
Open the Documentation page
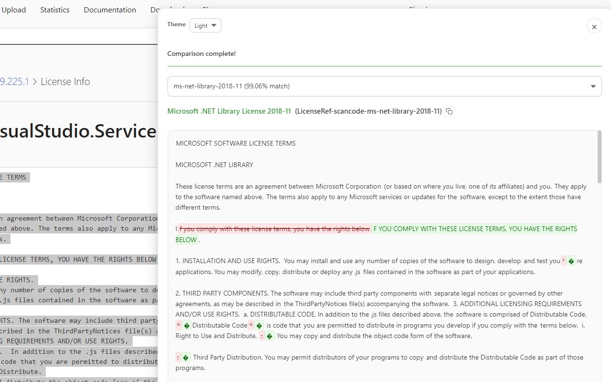pyautogui.click(x=110, y=10)
